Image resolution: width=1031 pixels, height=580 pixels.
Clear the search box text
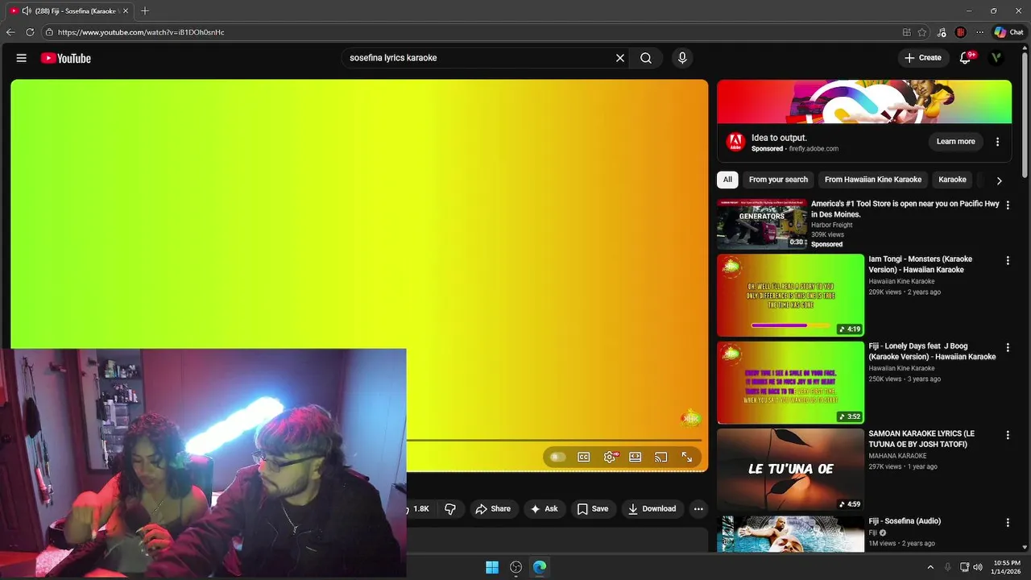620,58
